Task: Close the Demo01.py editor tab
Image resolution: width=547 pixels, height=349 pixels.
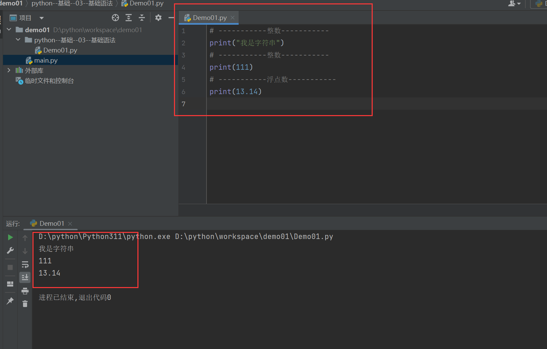Action: [x=233, y=18]
